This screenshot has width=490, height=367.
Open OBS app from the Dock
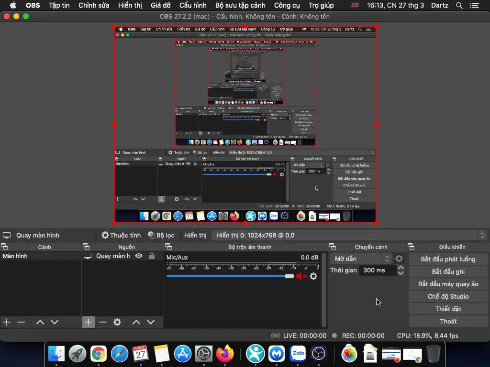(x=318, y=354)
